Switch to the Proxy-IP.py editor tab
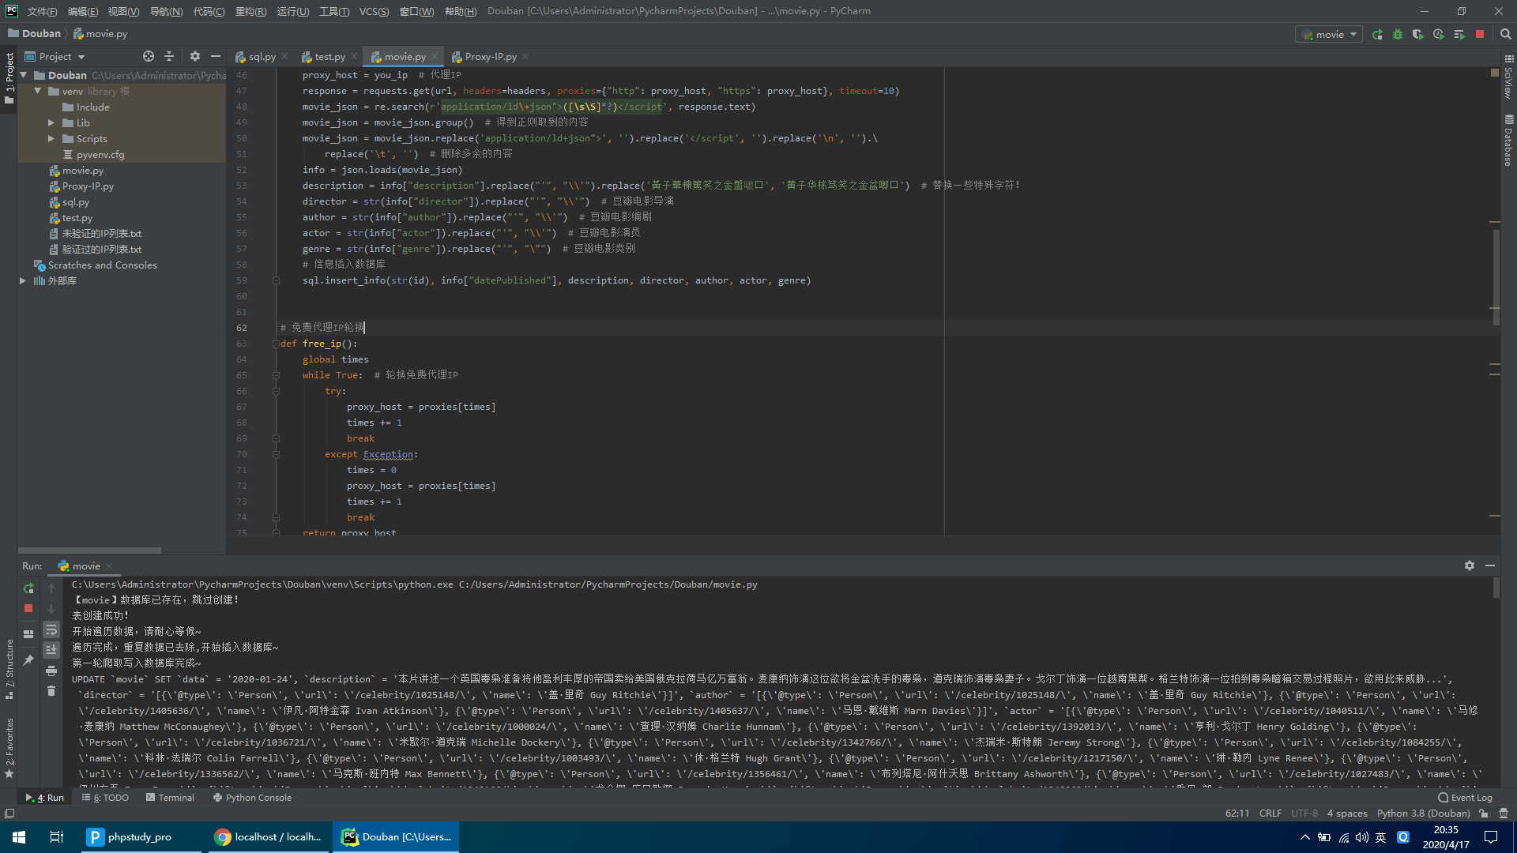 pos(491,57)
